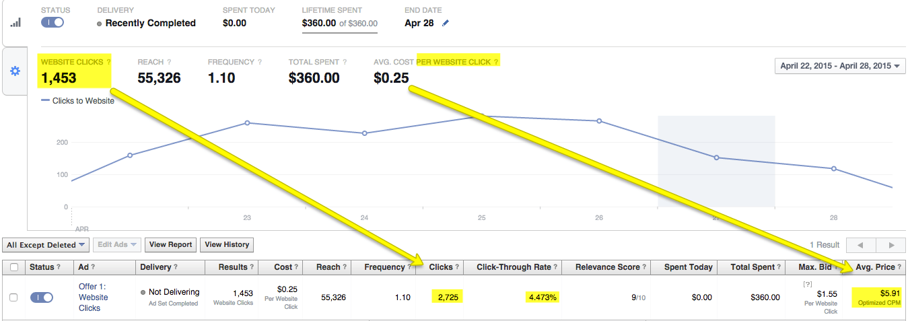This screenshot has height=321, width=908.
Task: Click the help icon beside Website Clicks
Action: (x=108, y=62)
